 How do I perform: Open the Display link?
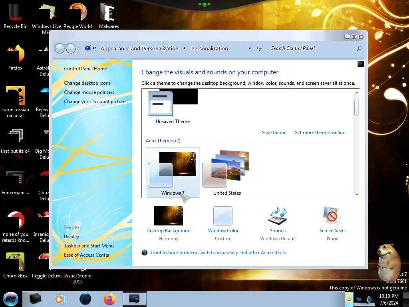(71, 237)
